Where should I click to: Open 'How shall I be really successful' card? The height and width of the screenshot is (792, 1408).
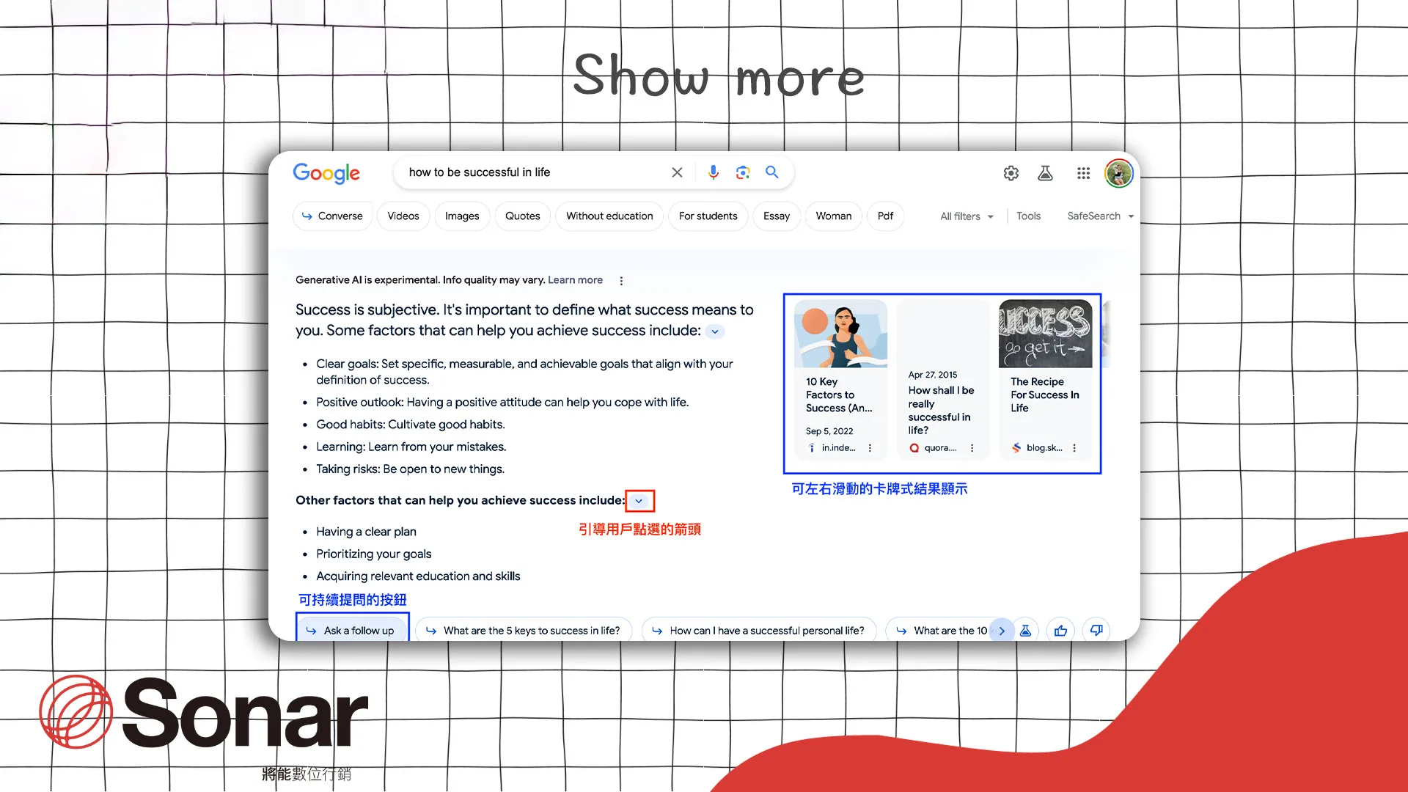(x=943, y=379)
